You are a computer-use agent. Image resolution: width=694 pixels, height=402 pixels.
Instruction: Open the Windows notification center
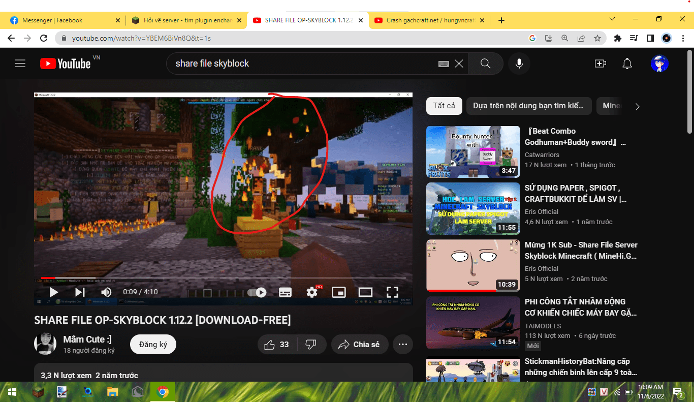[x=678, y=392]
